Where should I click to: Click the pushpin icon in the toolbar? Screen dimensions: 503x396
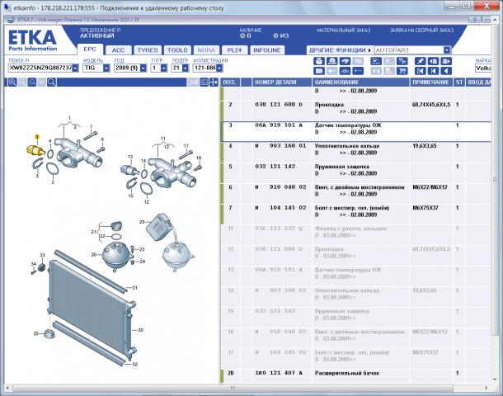point(420,61)
